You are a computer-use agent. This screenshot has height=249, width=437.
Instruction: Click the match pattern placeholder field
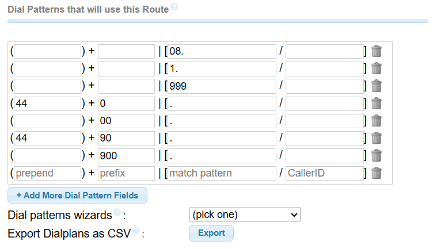[221, 173]
